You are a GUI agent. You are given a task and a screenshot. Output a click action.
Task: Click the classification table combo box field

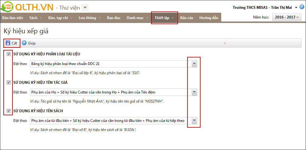pos(114,64)
